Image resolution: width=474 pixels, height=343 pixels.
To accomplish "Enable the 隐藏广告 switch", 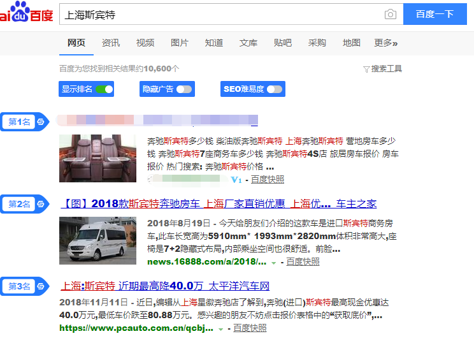I will tap(184, 89).
